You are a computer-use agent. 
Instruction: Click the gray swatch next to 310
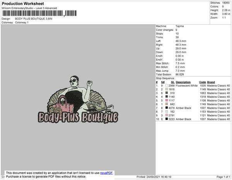coord(167,93)
